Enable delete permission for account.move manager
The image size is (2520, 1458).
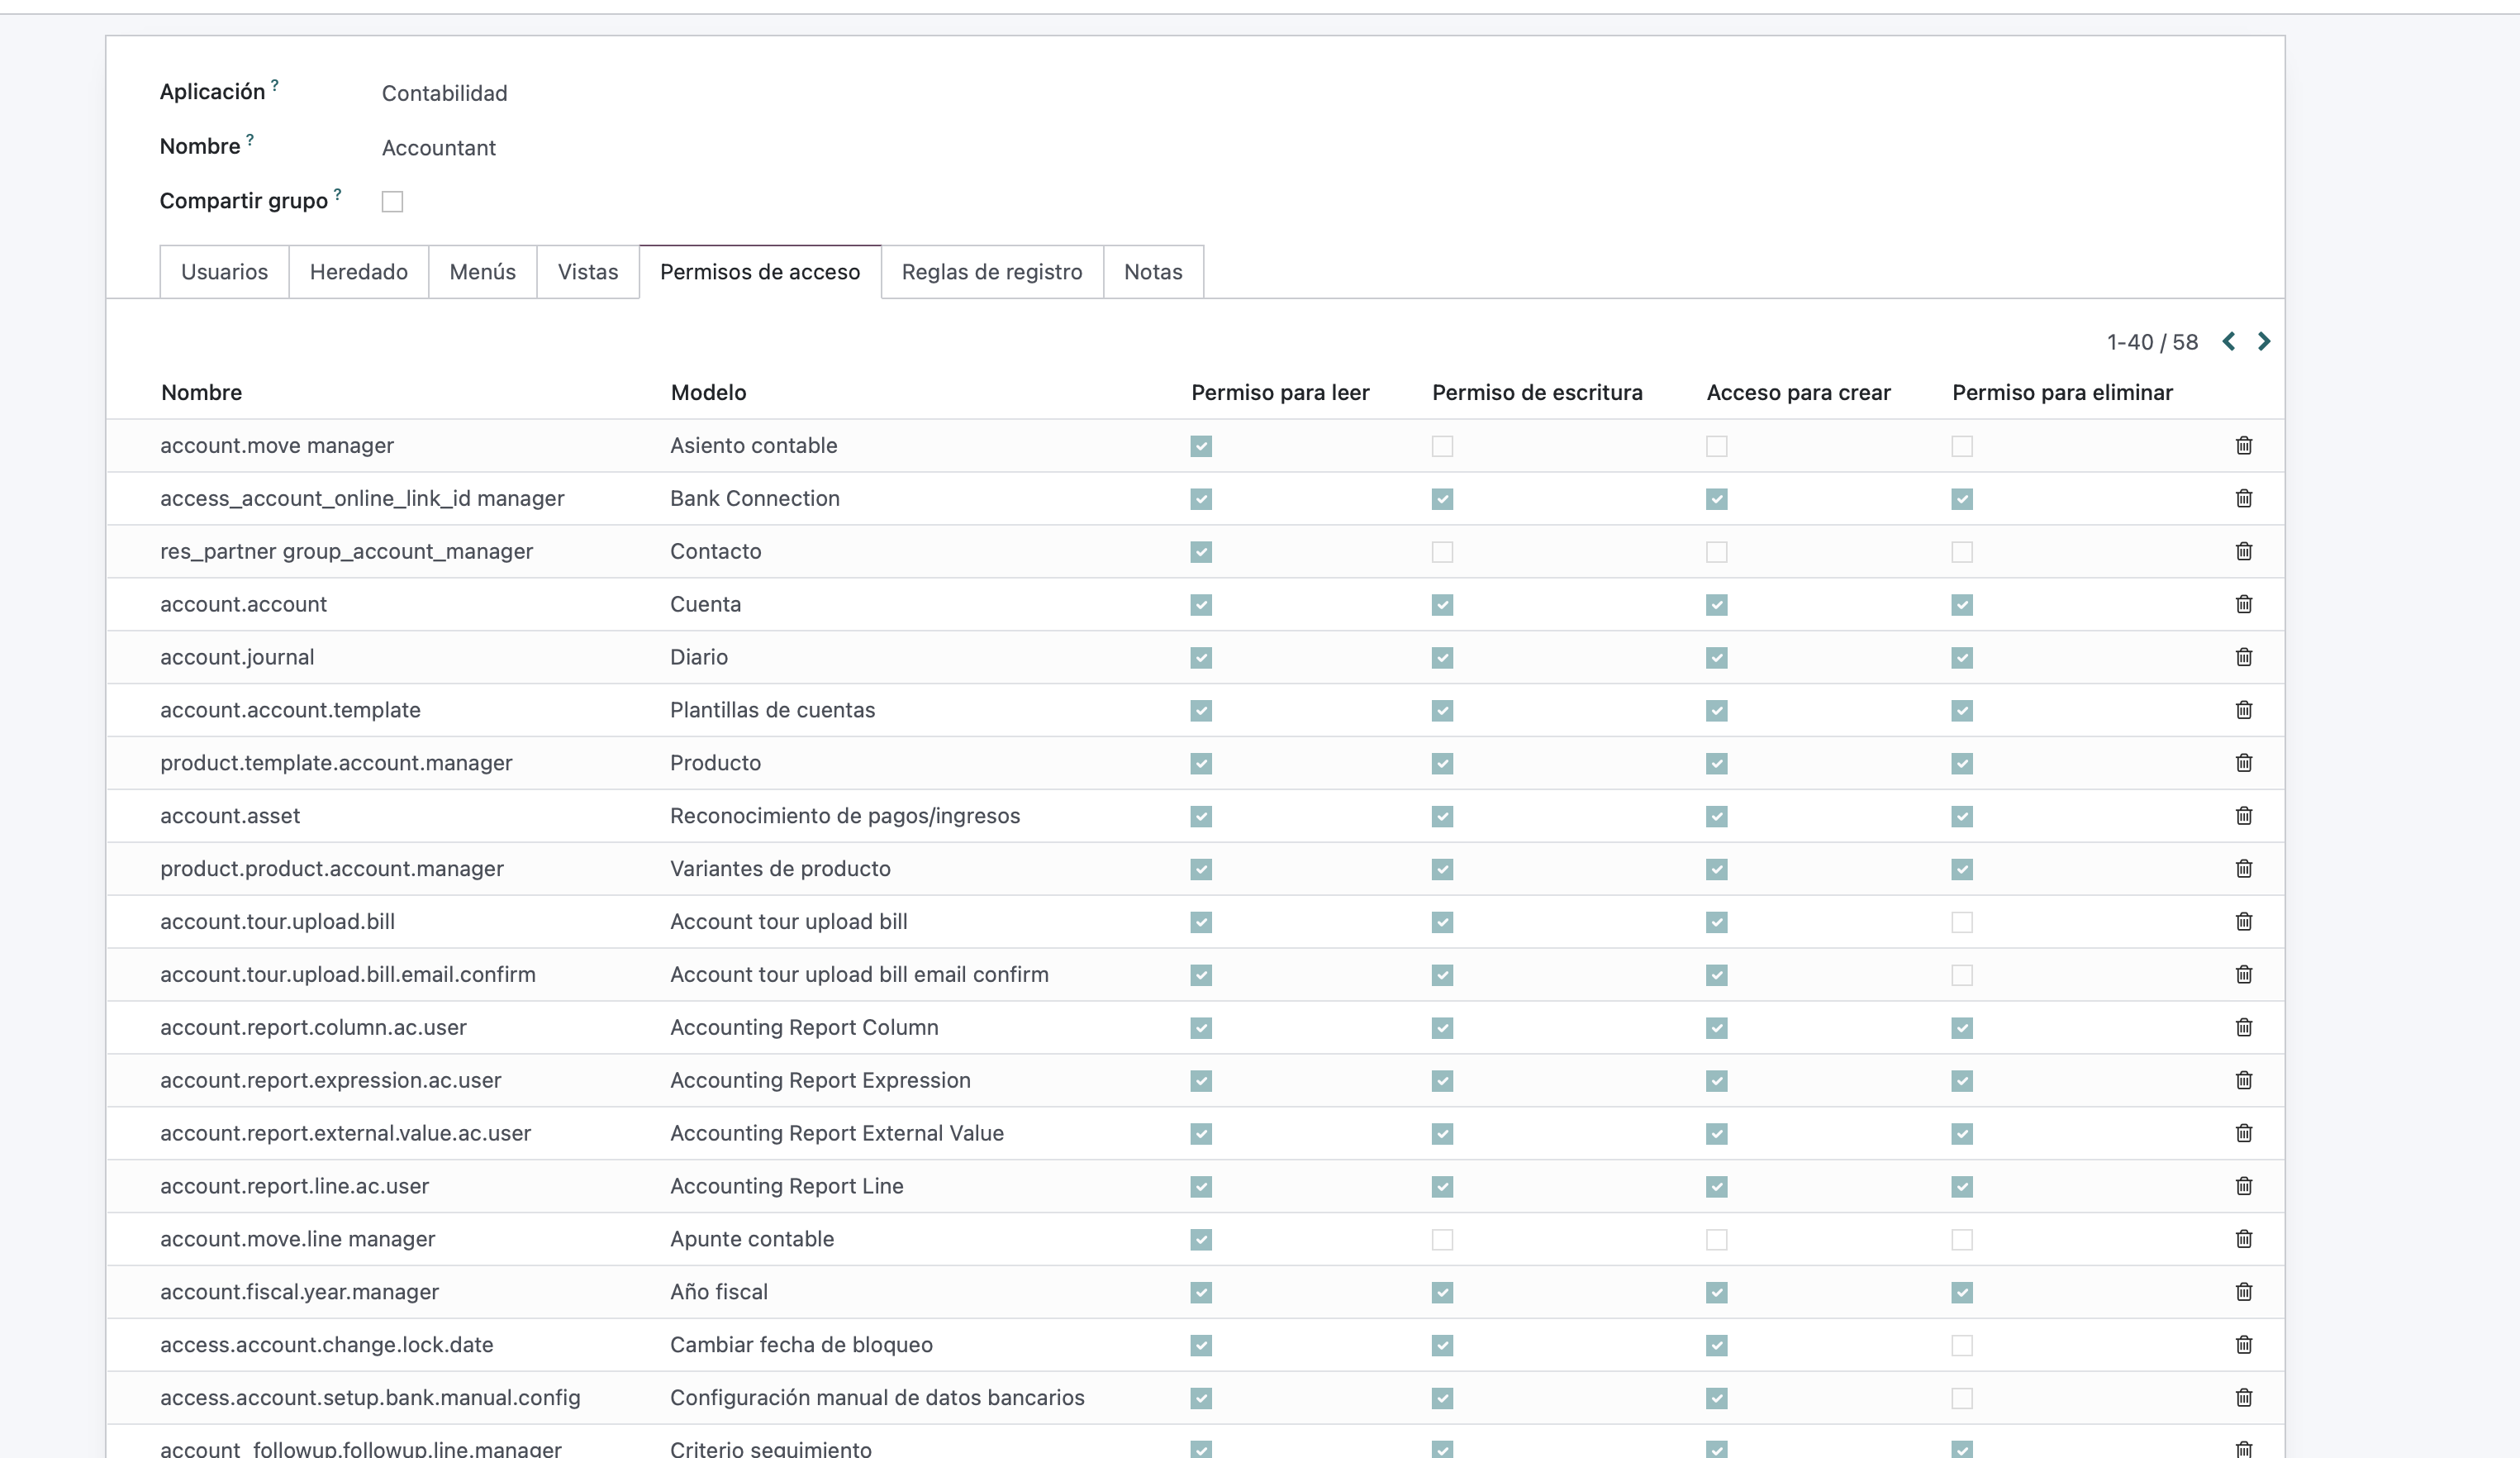[x=1962, y=446]
